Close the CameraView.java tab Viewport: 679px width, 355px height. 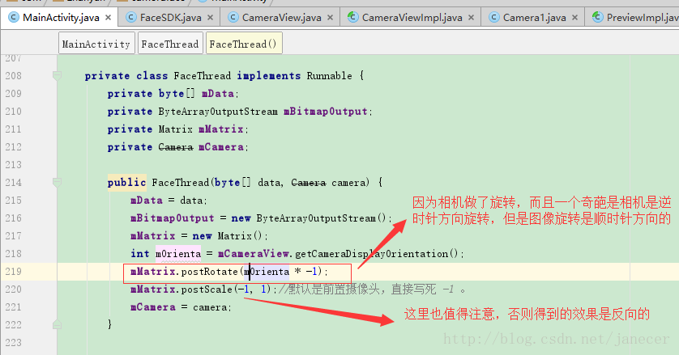tap(330, 18)
